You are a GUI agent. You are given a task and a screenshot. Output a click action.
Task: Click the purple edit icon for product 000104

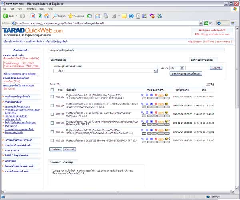147,104
